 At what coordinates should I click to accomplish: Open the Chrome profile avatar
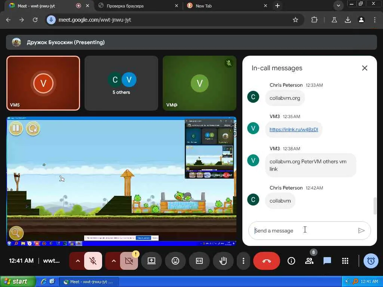(361, 20)
